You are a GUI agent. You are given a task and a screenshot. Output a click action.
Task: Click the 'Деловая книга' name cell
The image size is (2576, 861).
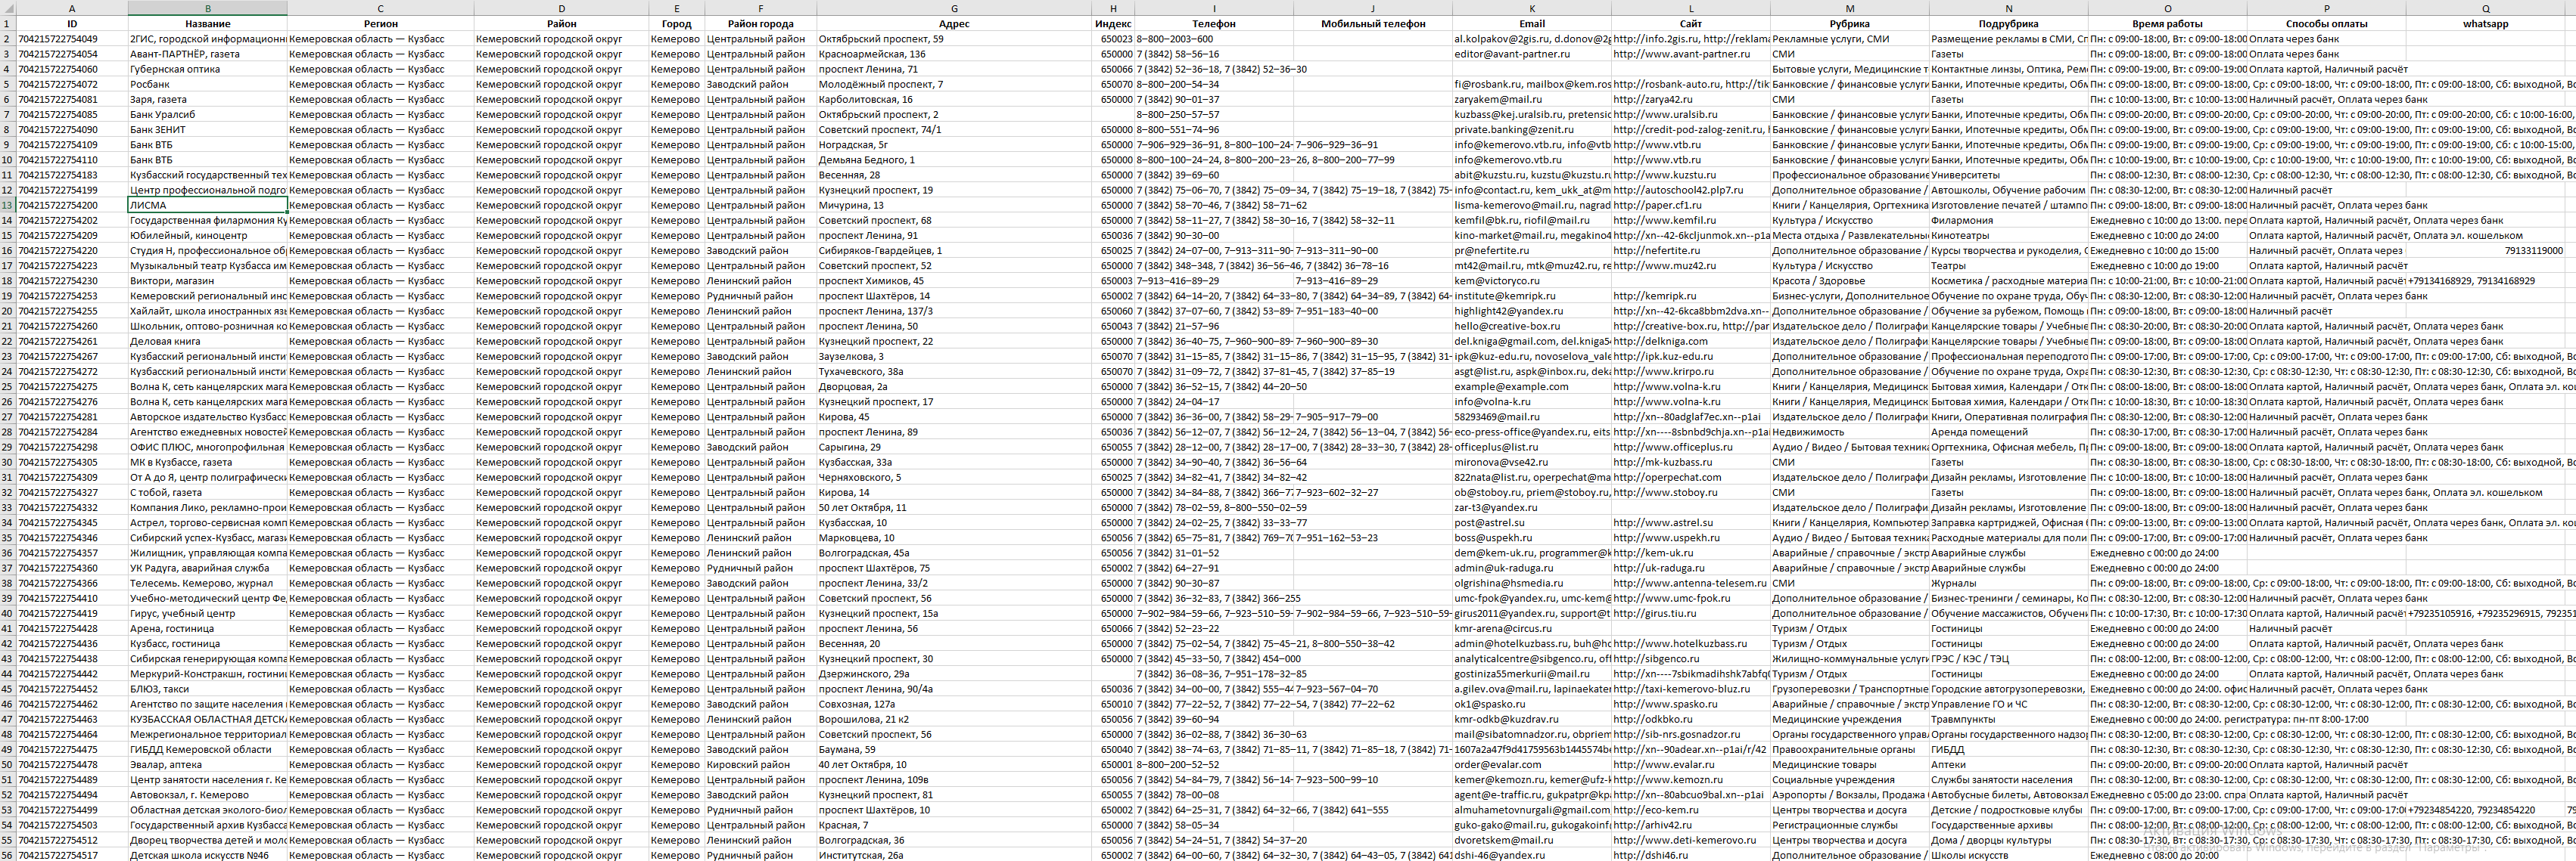pyautogui.click(x=207, y=341)
